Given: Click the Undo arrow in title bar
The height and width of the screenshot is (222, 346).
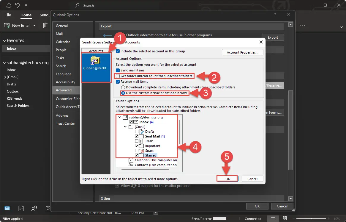Looking at the screenshot, I should (18, 5).
